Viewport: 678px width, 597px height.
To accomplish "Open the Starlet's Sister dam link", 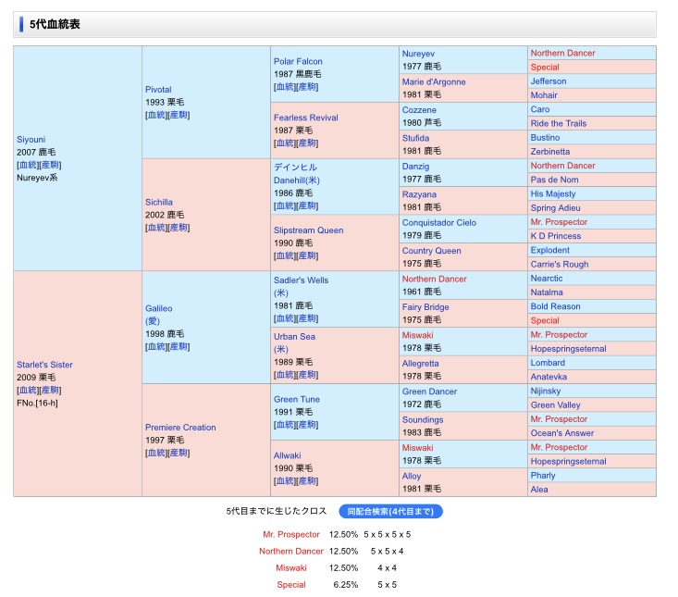I will 44,365.
